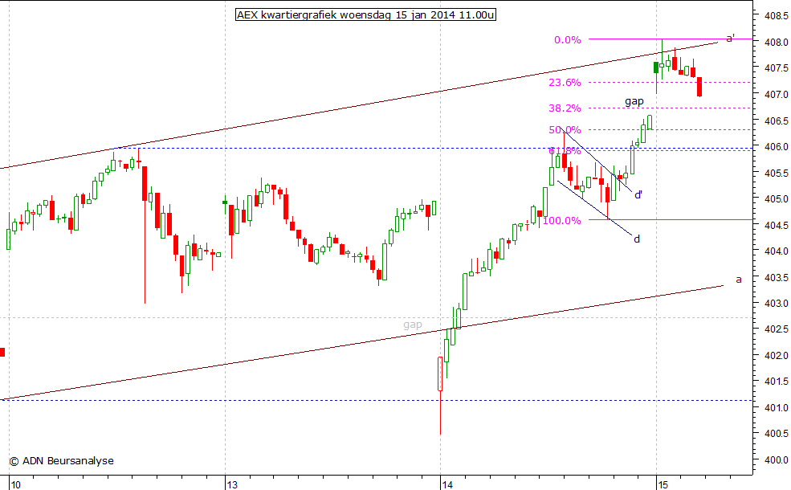Click the chart title 'AEX kwartiergrafiek woensdag 15 jan 2014 11.00u'
This screenshot has height=490, width=791.
(x=365, y=14)
